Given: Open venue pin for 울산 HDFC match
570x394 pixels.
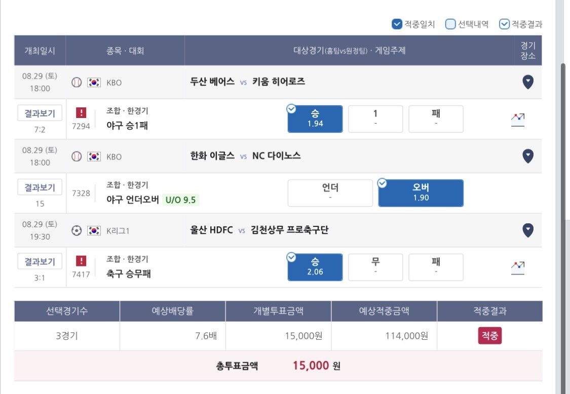Looking at the screenshot, I should (x=528, y=230).
